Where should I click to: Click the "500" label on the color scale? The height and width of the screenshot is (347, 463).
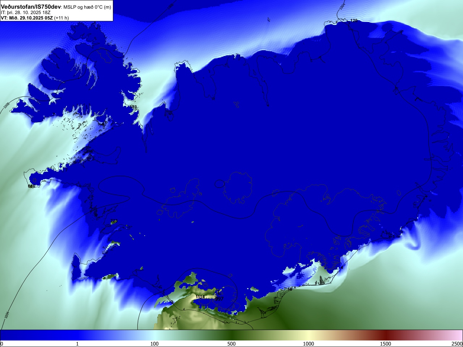[231, 344]
